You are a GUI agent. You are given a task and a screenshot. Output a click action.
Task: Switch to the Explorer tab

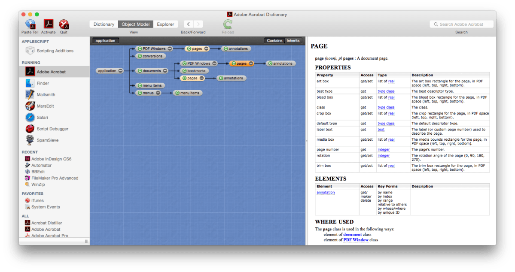[x=166, y=24]
